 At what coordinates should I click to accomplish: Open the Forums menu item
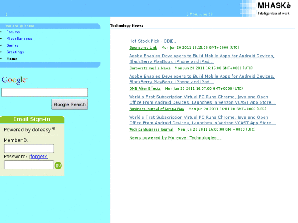pyautogui.click(x=13, y=32)
